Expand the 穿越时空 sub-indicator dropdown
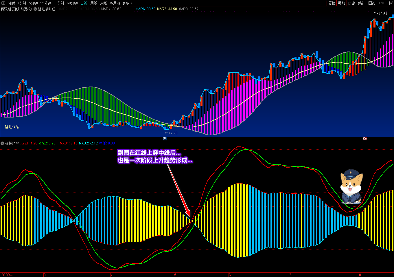 [x=2, y=143]
